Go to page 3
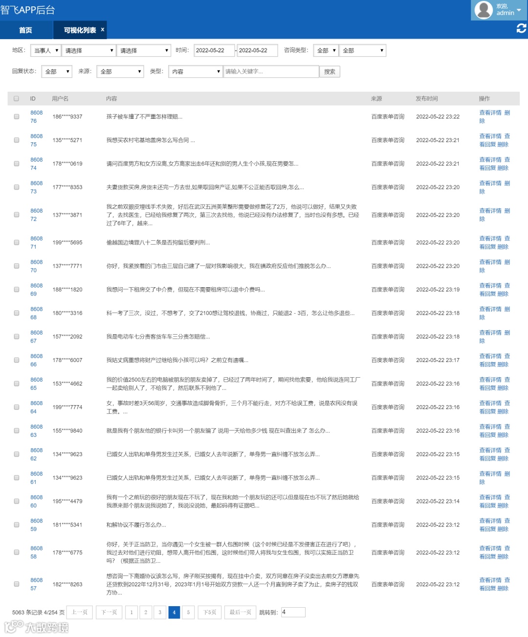 (x=159, y=612)
